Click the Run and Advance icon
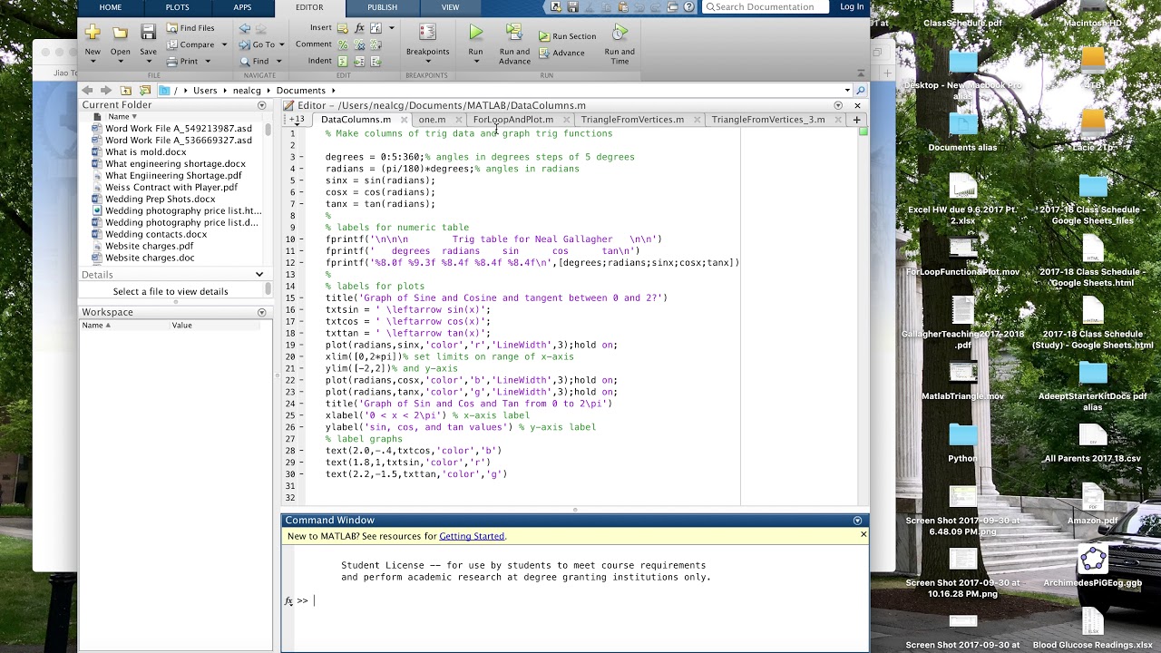The image size is (1161, 653). (514, 33)
